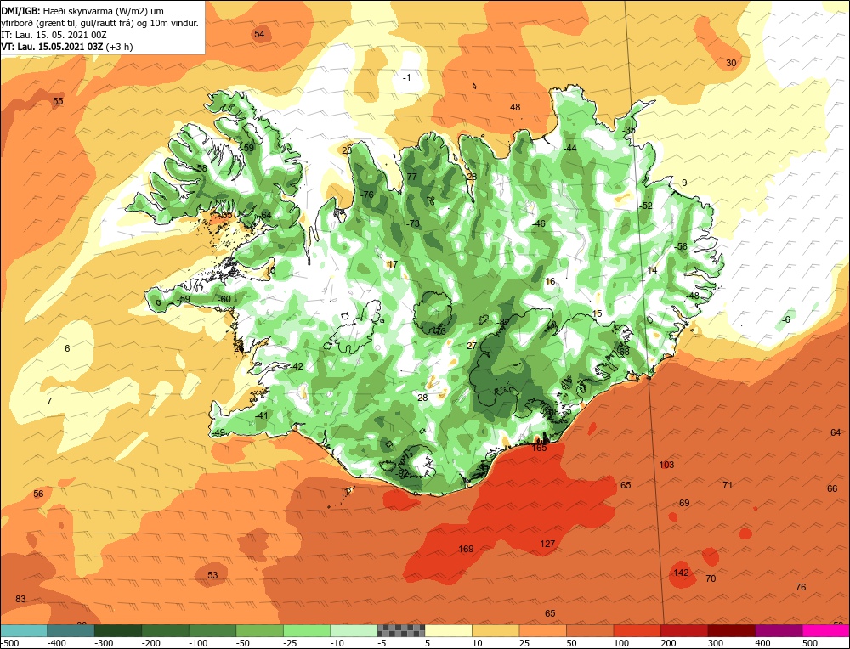Select the 53 value in southwest ocean
850x649 pixels.
click(x=212, y=575)
